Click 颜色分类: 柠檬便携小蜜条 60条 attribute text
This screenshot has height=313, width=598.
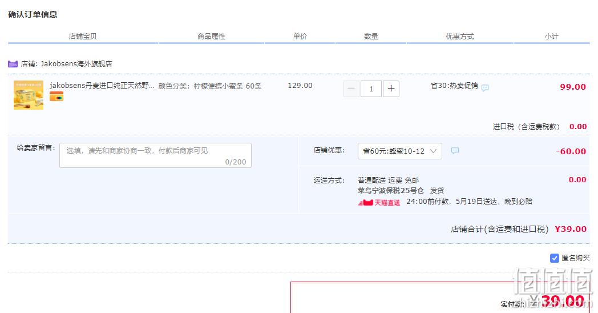point(210,86)
